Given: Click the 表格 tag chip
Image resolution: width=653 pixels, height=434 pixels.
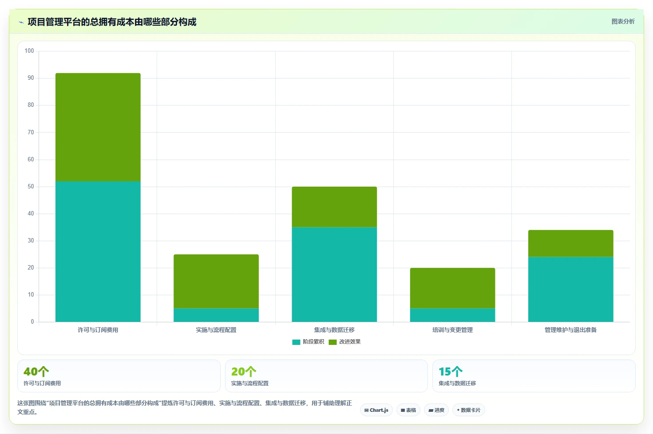Looking at the screenshot, I should tap(408, 410).
